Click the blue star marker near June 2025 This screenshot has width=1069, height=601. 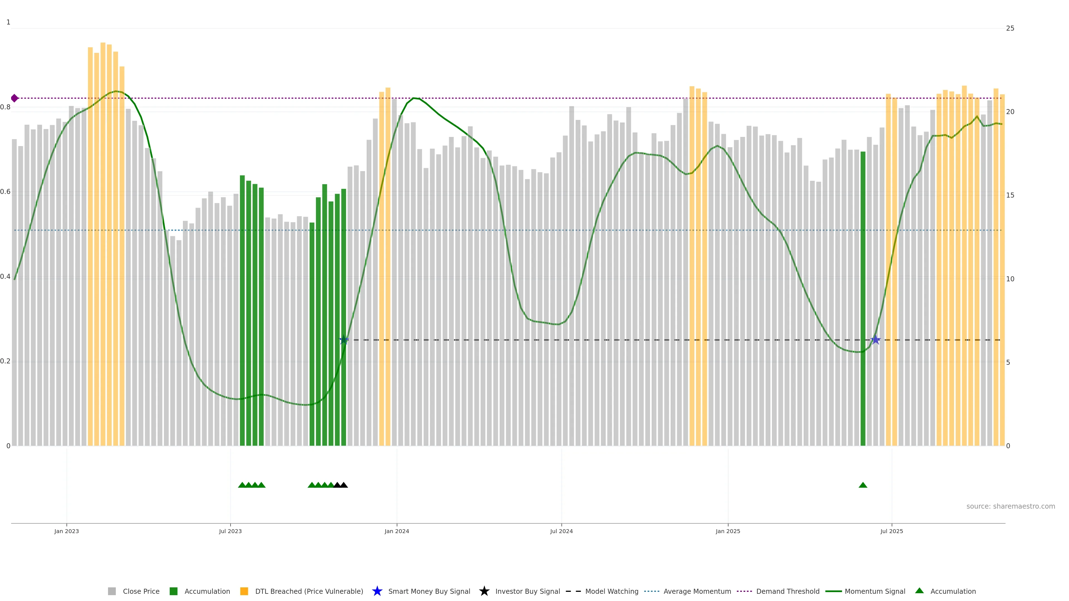click(x=875, y=340)
